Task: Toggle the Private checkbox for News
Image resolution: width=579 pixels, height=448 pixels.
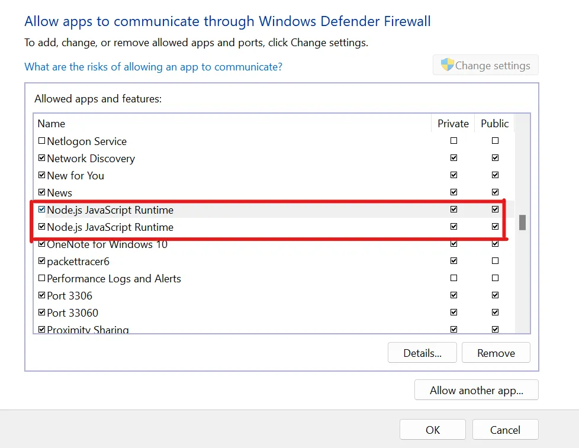Action: coord(453,192)
